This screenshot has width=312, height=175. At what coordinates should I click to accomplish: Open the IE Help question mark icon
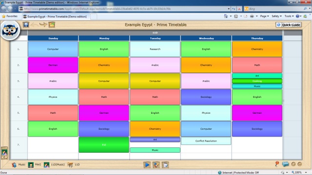tap(297, 16)
